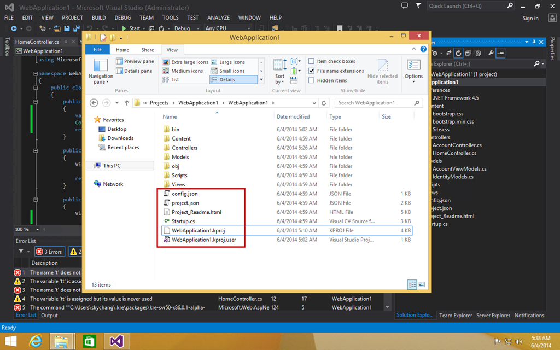560x350 pixels.
Task: Start debugging with the green Start button
Action: [x=131, y=28]
